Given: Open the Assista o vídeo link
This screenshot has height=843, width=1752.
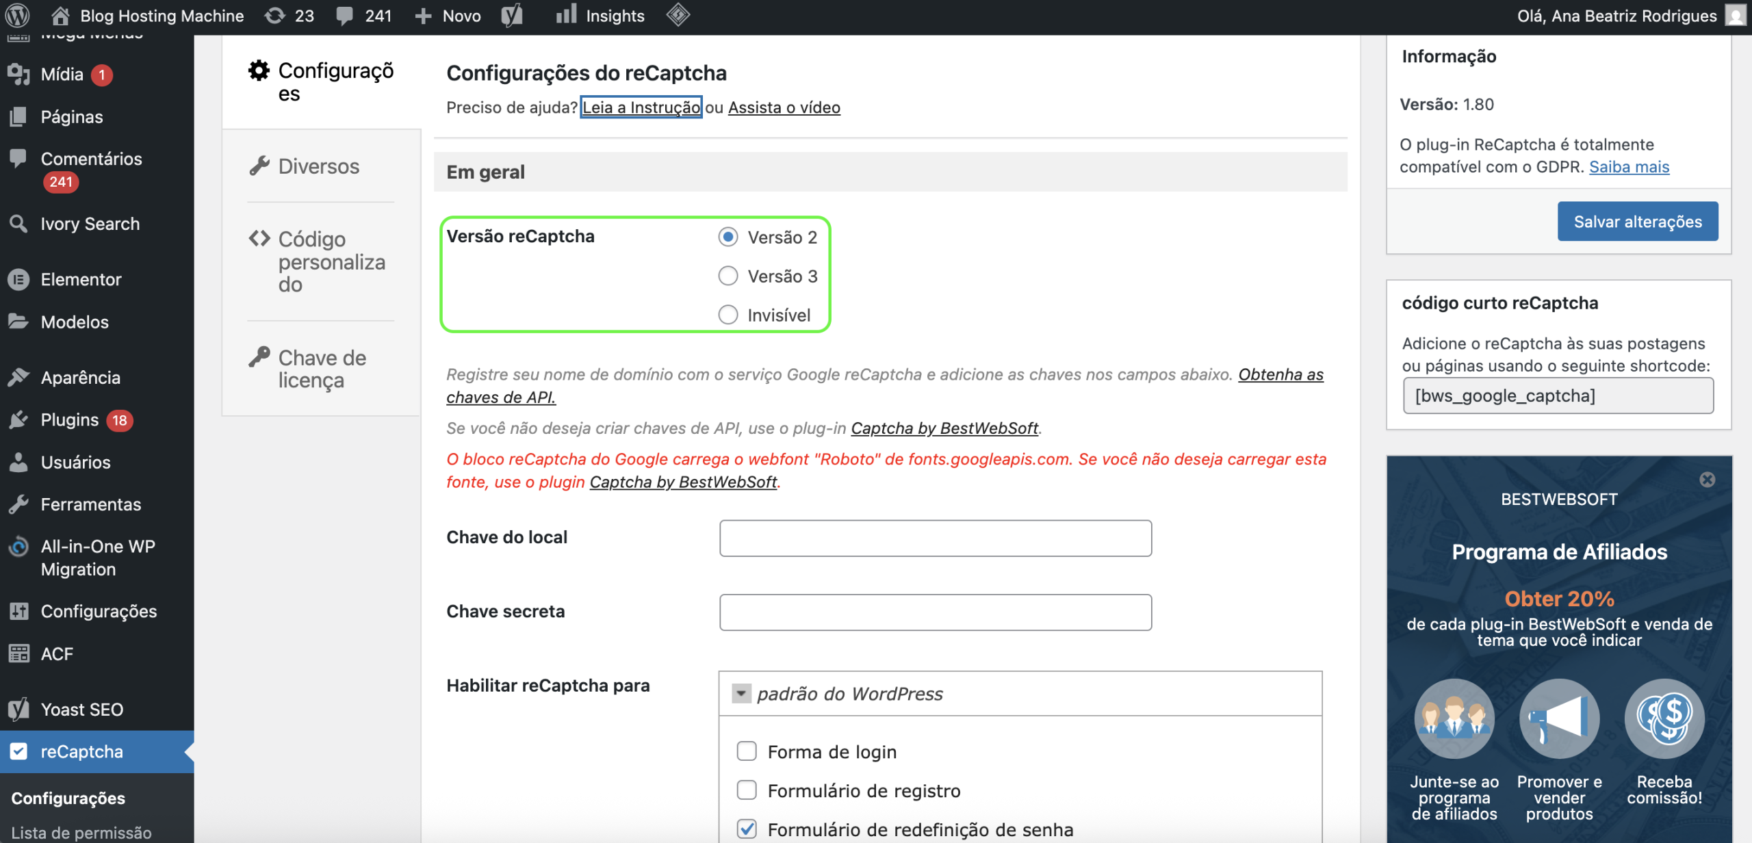Looking at the screenshot, I should click(784, 107).
